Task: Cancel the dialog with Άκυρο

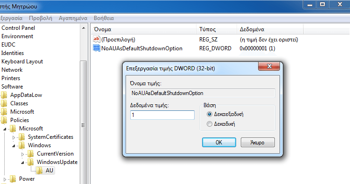Action: click(x=258, y=143)
